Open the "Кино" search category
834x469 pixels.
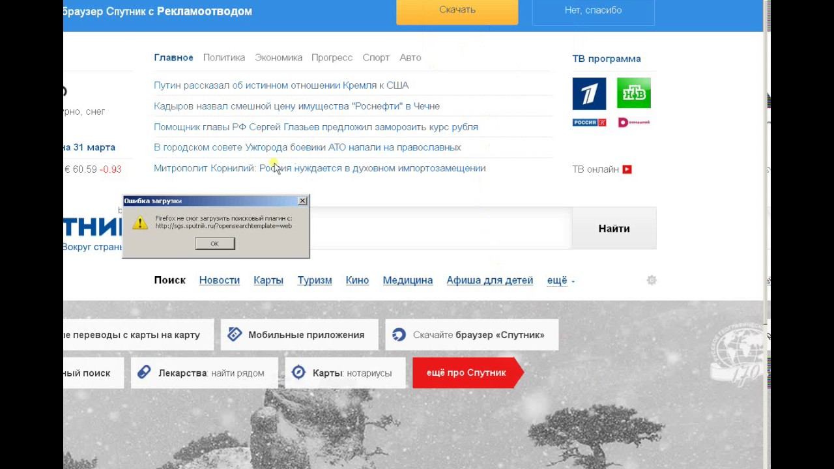[357, 280]
